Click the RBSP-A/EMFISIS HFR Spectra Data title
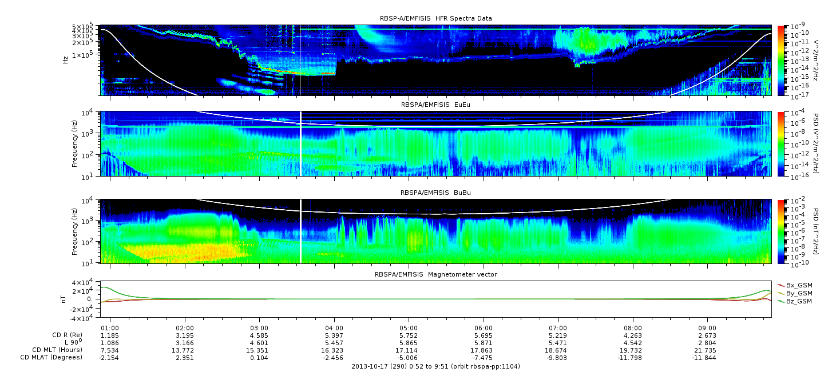 click(435, 18)
